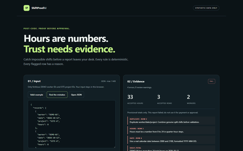Open the ShiftProofAI brand link
This screenshot has height=151, width=243.
click(35, 8)
